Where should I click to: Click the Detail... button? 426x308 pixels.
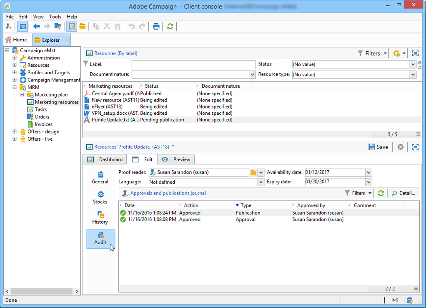[x=403, y=193]
